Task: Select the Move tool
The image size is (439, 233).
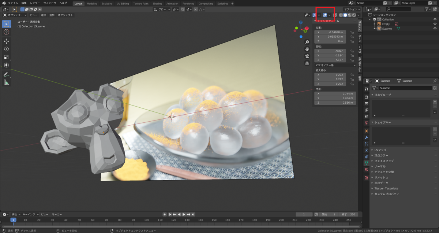Action: pyautogui.click(x=7, y=41)
